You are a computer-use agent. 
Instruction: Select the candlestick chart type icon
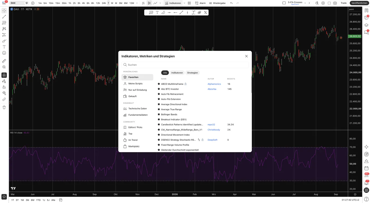coord(149,3)
